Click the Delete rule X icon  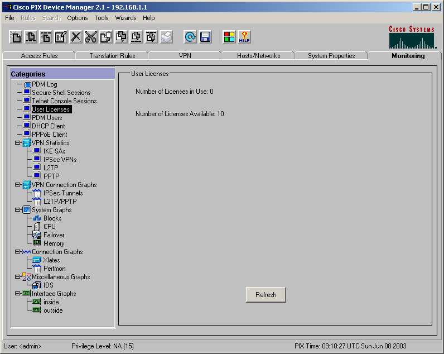(76, 37)
